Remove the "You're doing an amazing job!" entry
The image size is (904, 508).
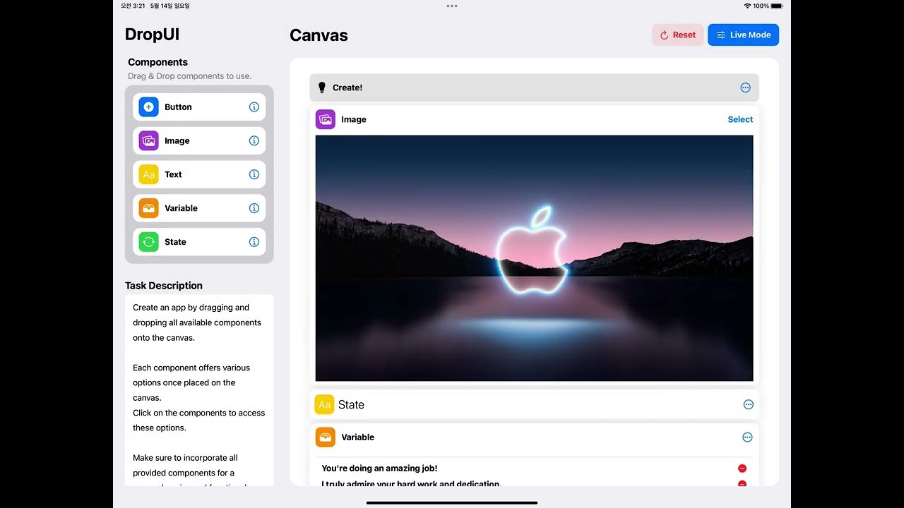click(742, 468)
